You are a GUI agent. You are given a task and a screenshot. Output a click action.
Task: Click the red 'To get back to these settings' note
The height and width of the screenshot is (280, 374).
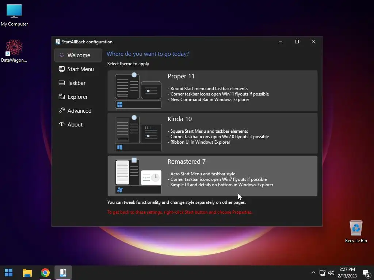[180, 212]
